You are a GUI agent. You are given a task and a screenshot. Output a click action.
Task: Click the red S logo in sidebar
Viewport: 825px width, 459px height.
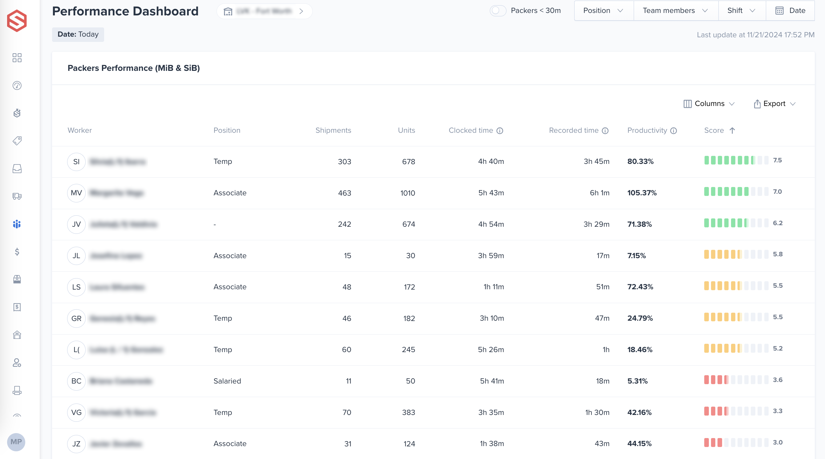click(17, 21)
